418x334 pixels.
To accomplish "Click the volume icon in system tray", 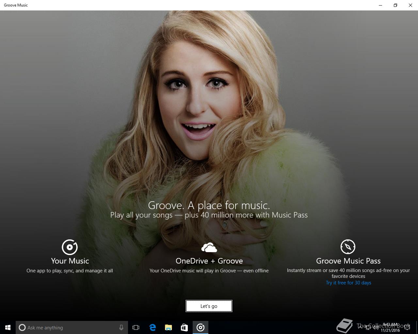I will coord(376,327).
